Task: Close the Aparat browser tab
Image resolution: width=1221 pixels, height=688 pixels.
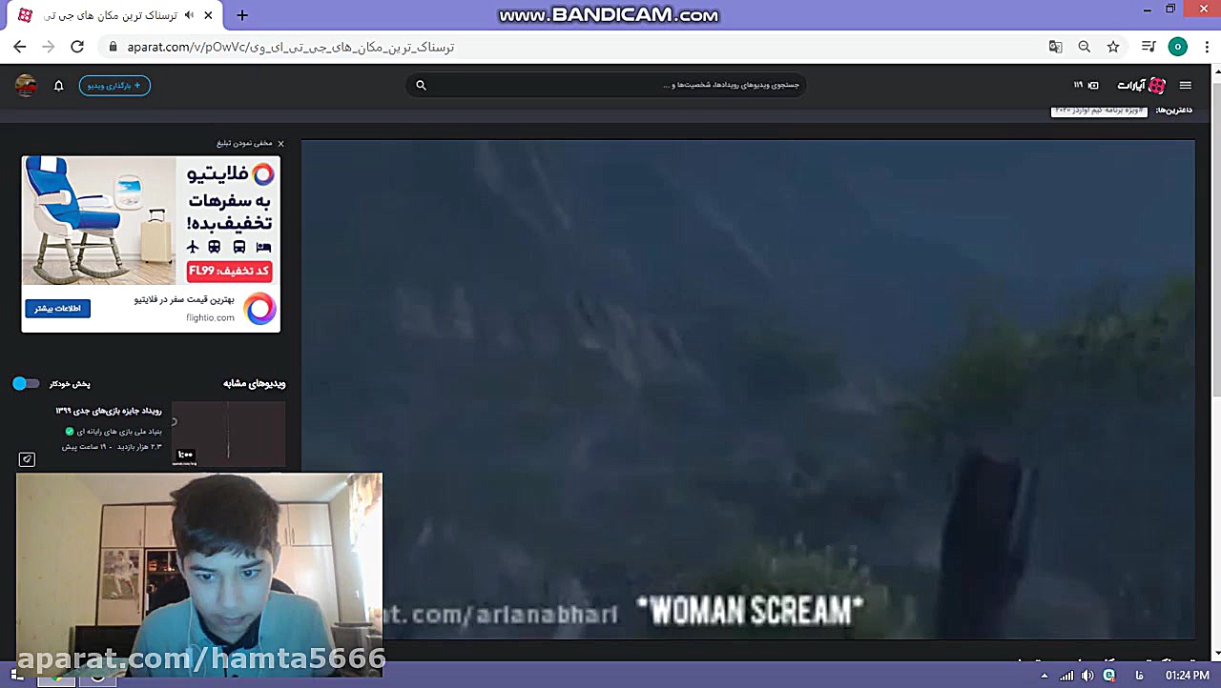Action: pyautogui.click(x=207, y=15)
